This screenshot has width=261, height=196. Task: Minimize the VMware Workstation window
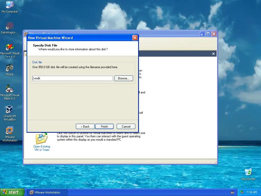pyautogui.click(x=202, y=34)
